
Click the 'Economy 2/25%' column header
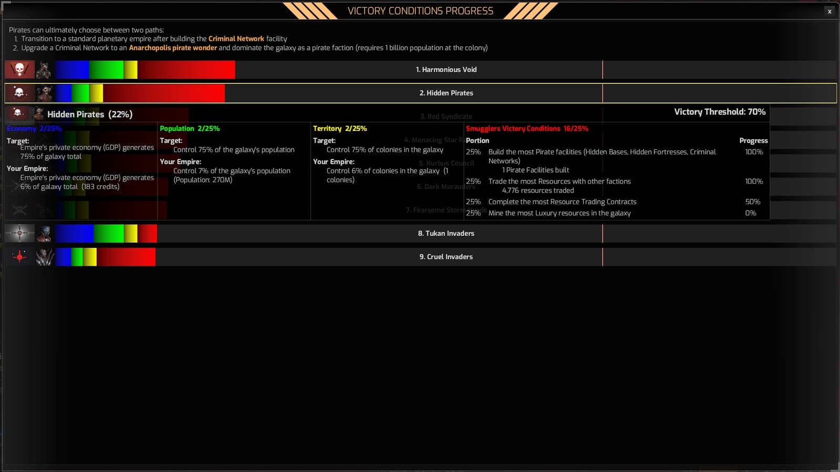point(34,128)
